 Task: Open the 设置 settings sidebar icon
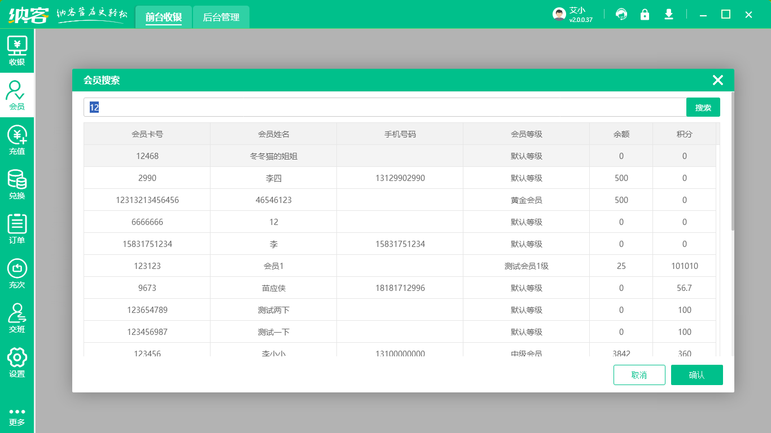(x=17, y=363)
